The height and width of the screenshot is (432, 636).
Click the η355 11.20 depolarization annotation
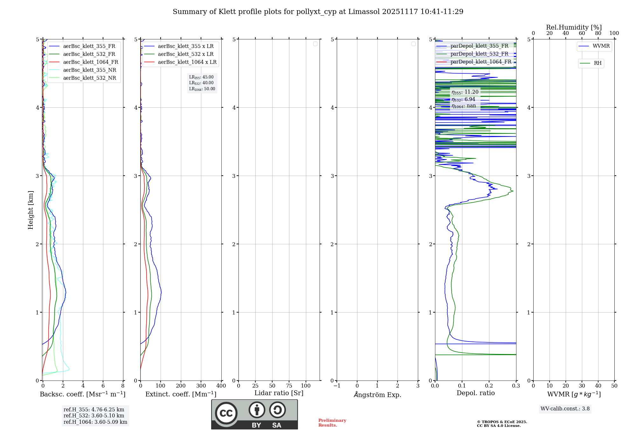(x=465, y=92)
